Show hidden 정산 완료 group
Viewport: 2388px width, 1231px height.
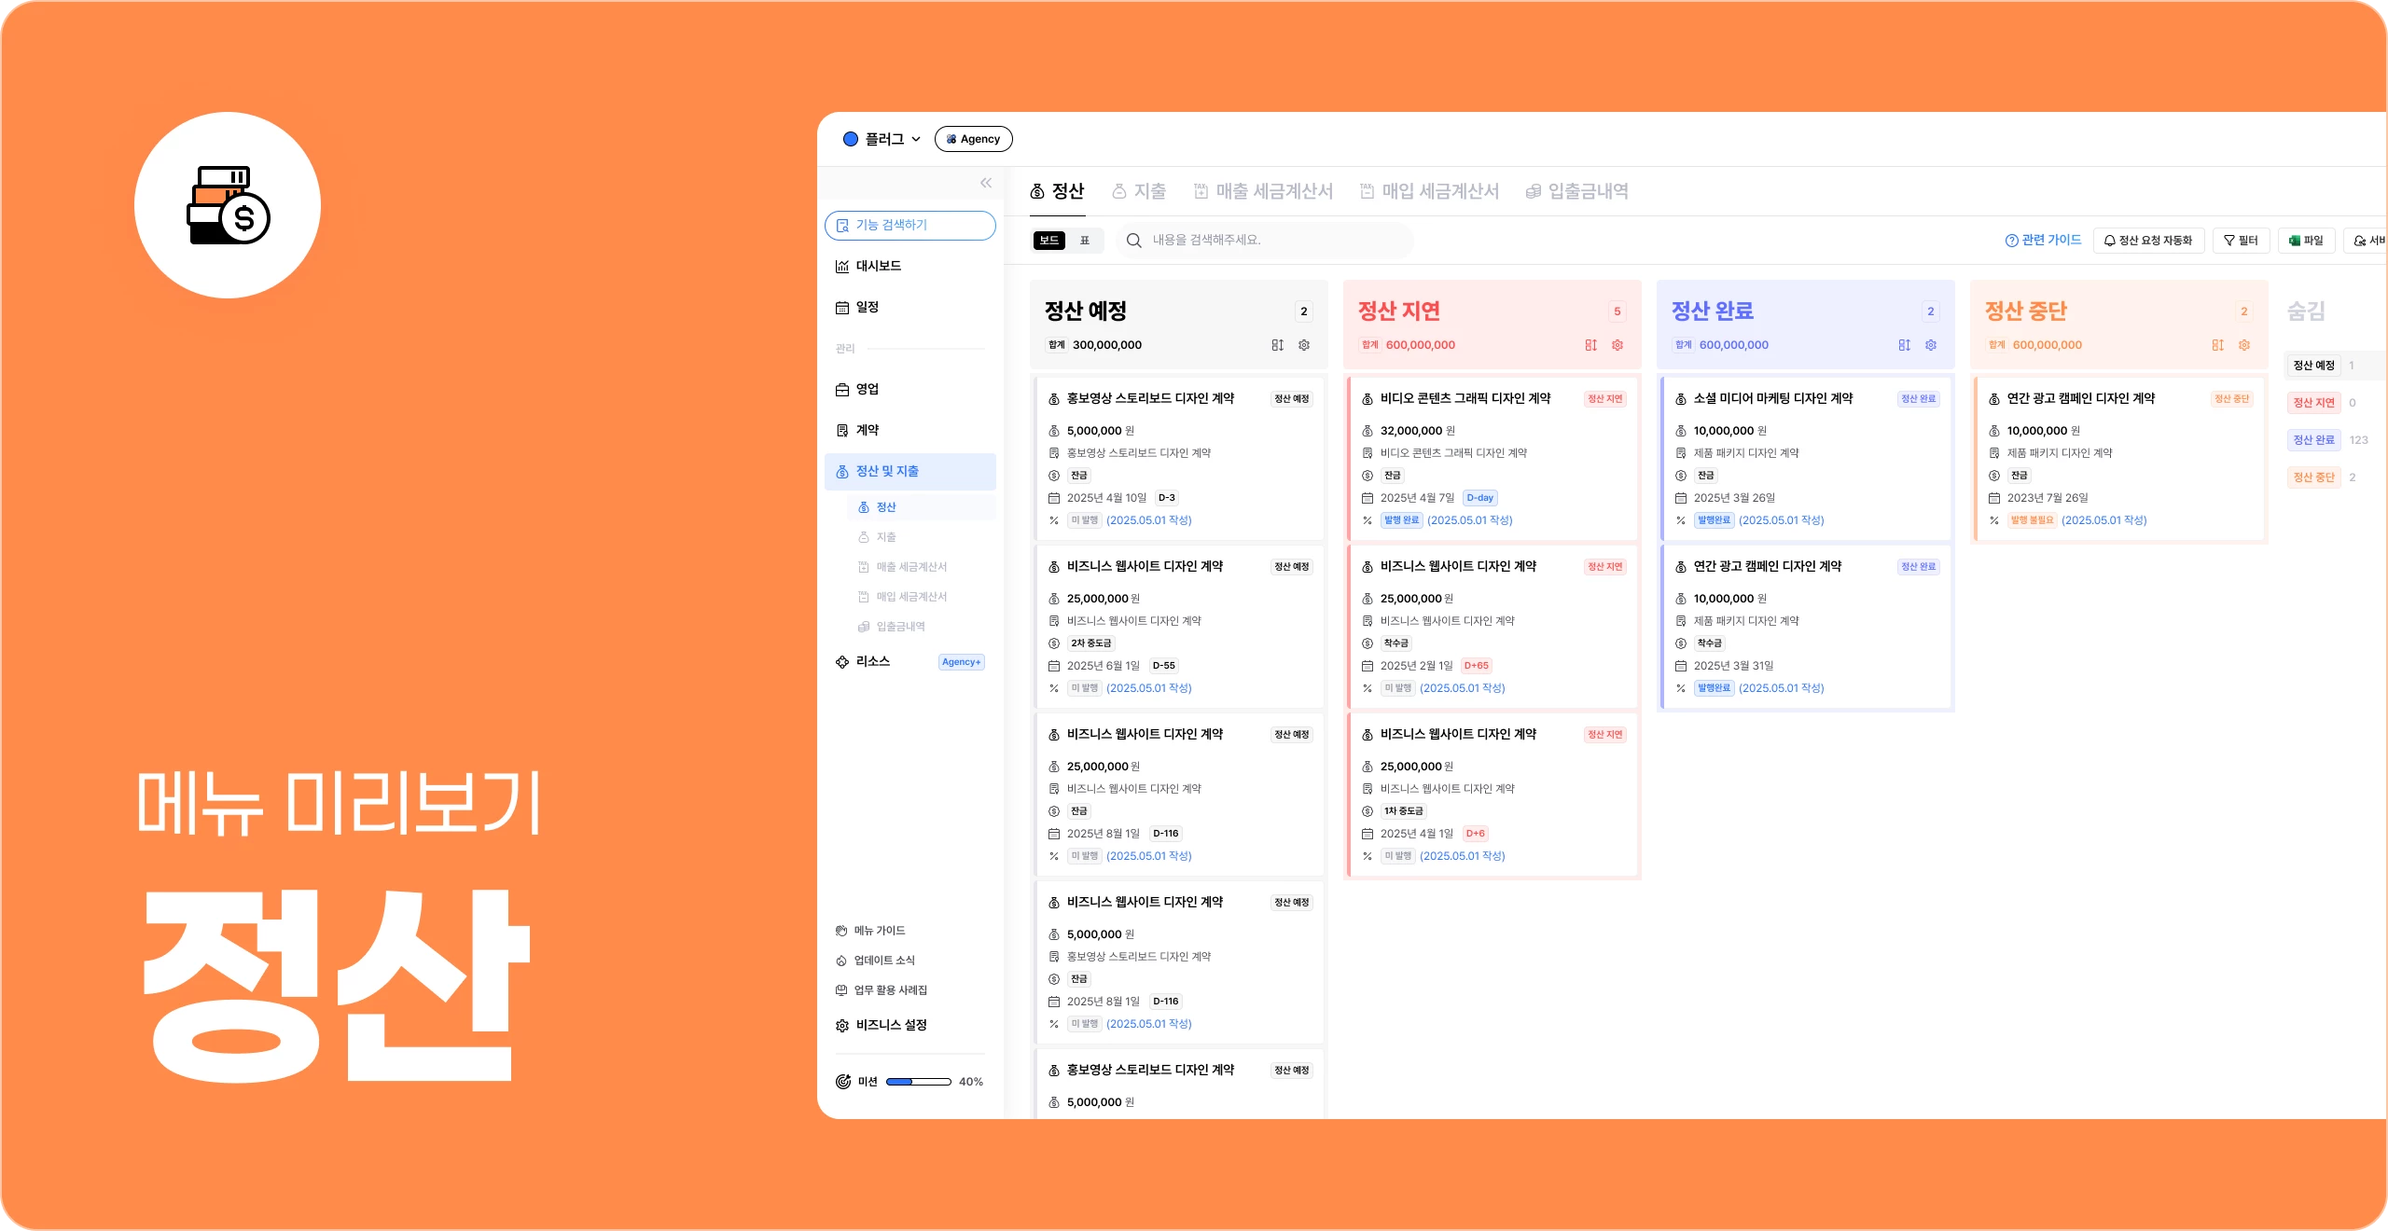[2313, 440]
